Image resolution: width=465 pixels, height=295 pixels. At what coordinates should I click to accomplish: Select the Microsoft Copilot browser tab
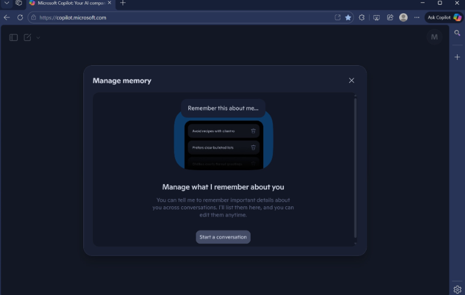pyautogui.click(x=69, y=3)
